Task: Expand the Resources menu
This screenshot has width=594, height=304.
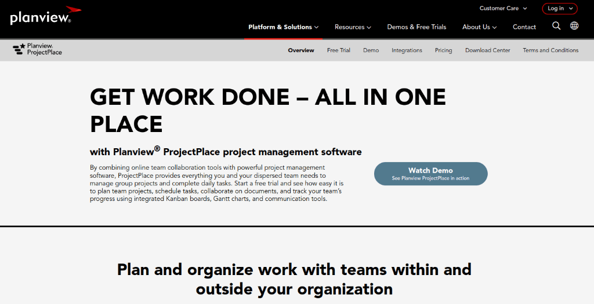Action: (x=353, y=27)
